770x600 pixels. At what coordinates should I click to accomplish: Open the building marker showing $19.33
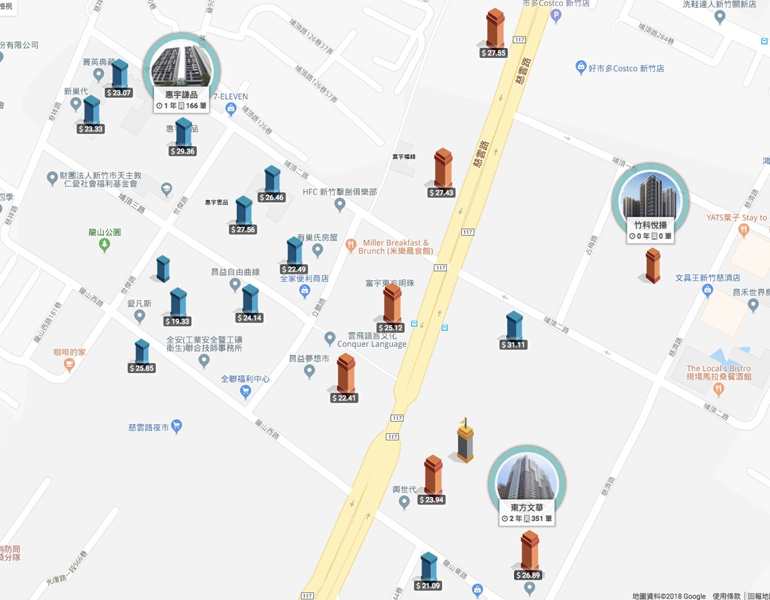[178, 303]
